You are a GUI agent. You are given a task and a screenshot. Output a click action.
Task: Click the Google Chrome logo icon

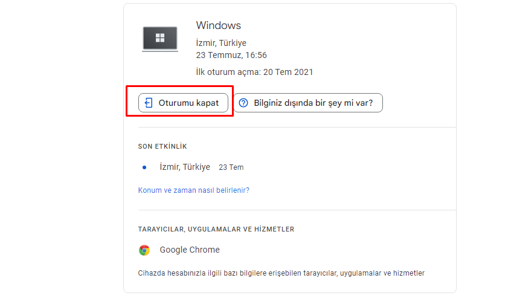click(144, 250)
